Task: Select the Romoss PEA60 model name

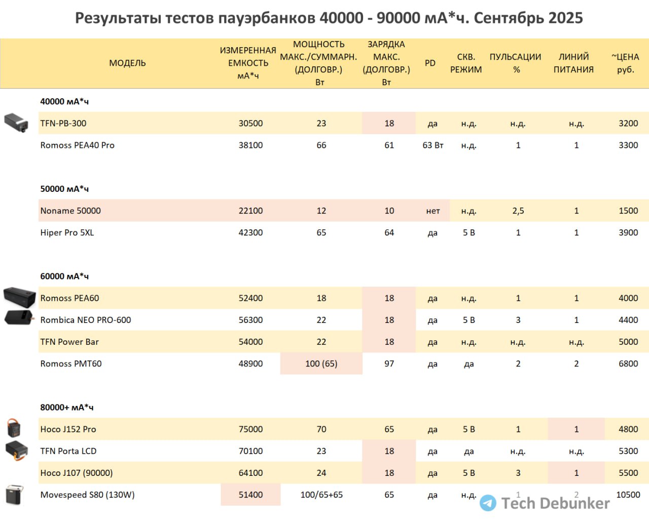Action: pyautogui.click(x=70, y=298)
